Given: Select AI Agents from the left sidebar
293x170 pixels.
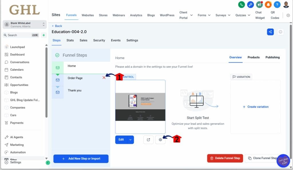Looking at the screenshot, I should pyautogui.click(x=18, y=137).
